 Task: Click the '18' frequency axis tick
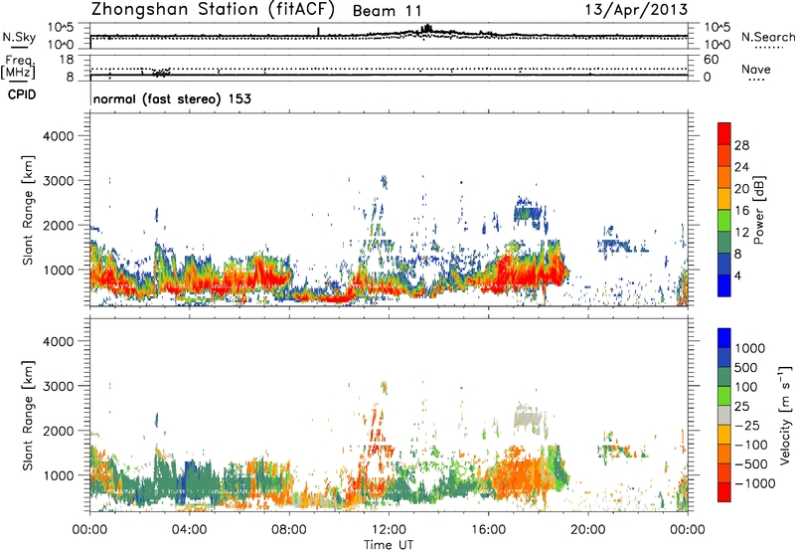(x=67, y=59)
